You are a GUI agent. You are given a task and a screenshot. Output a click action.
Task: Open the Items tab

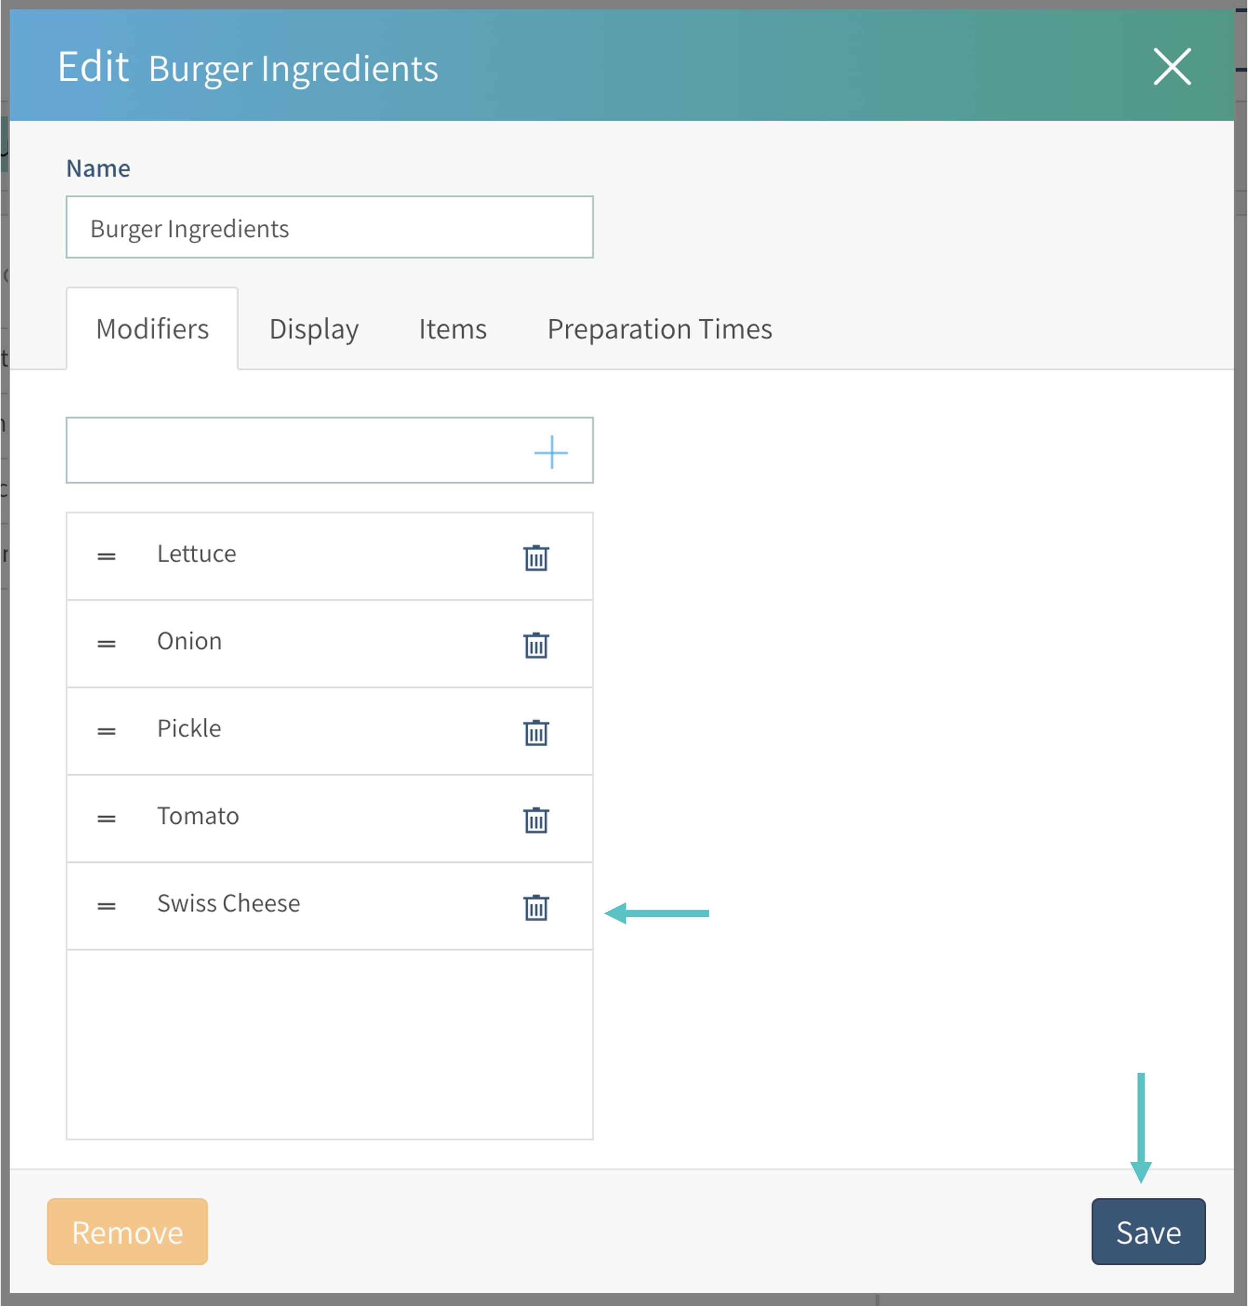pos(452,329)
